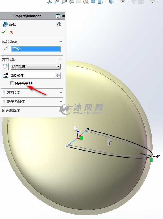Cancel the revolve with red X
163x219 pixels.
point(11,32)
